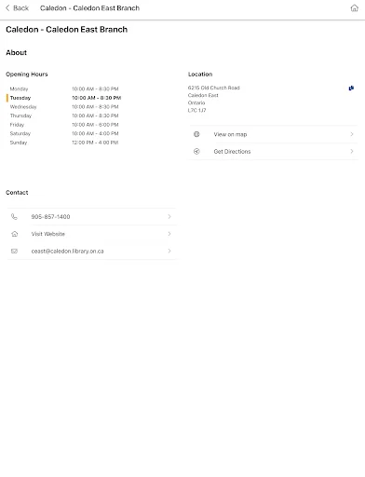365x477 pixels.
Task: Open chevron next to phone number
Action: coord(169,216)
